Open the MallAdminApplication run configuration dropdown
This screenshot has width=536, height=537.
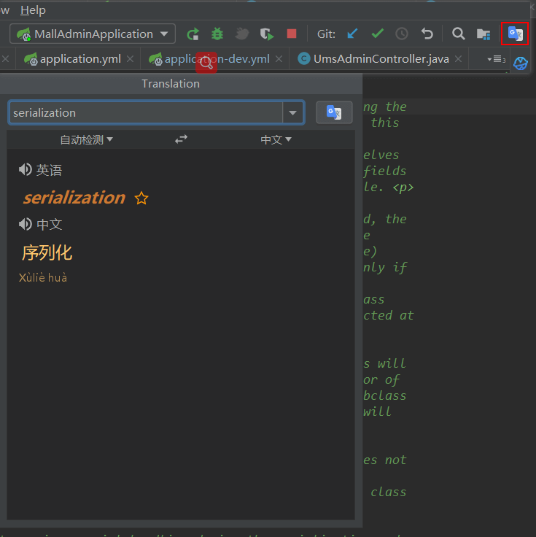tap(93, 34)
